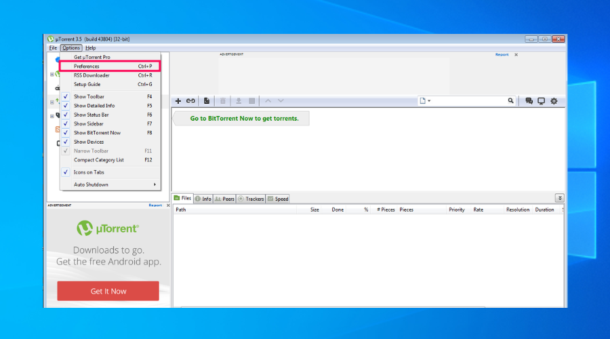This screenshot has width=610, height=339.
Task: Switch to the Speed tab
Action: (278, 199)
